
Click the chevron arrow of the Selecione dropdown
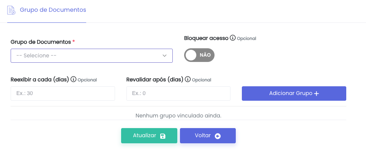[x=165, y=55]
